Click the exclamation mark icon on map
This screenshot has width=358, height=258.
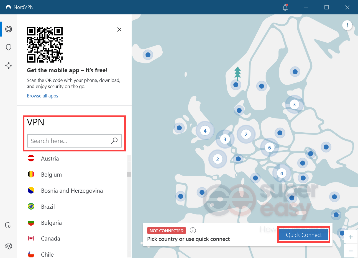click(x=347, y=25)
